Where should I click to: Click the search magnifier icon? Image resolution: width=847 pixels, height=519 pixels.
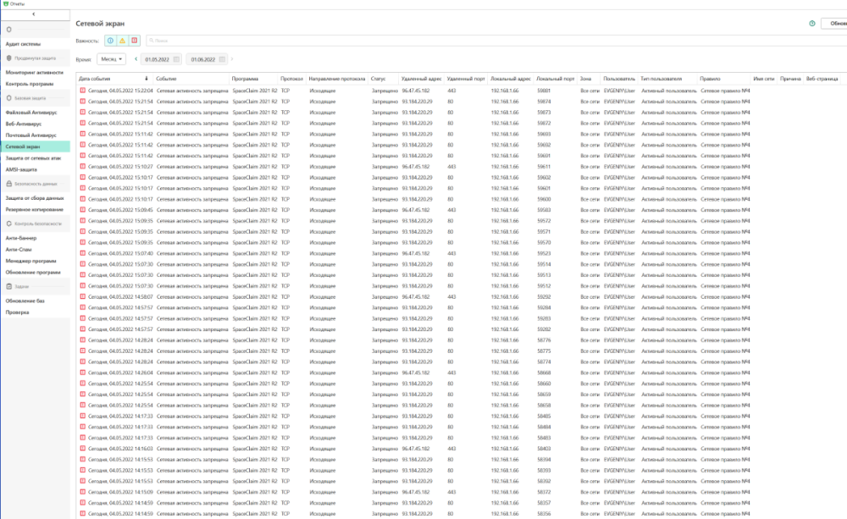coord(152,41)
